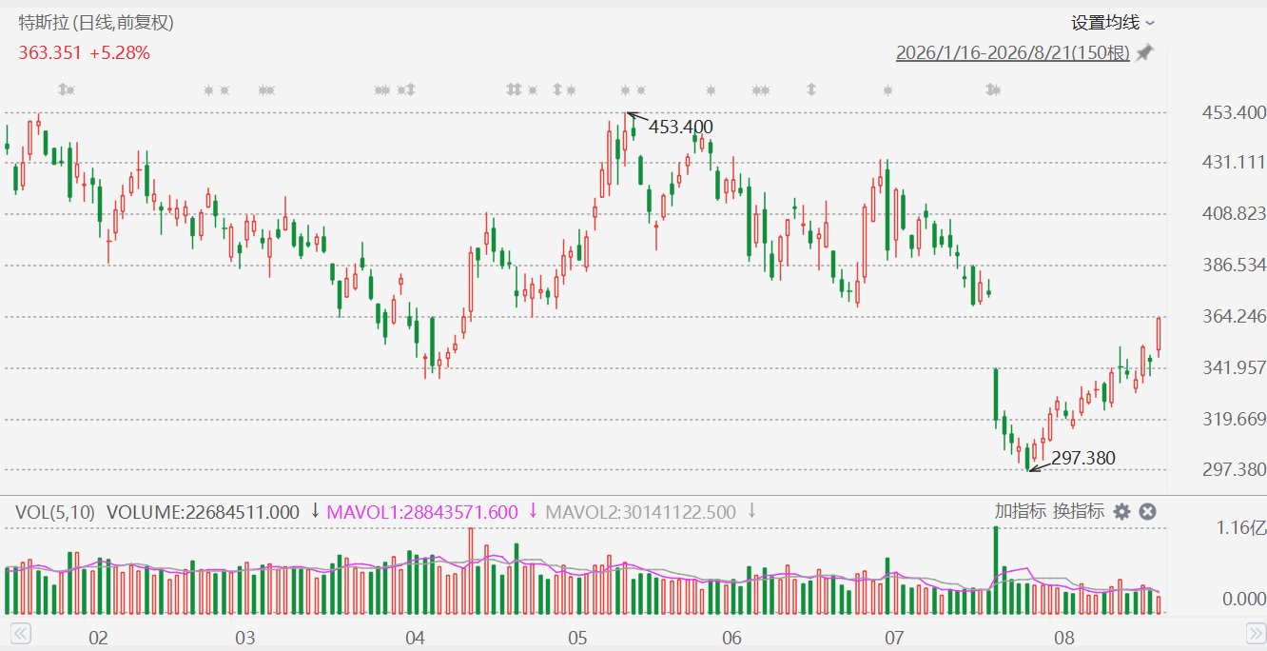1267x651 pixels.
Task: Click the magenta down arrow after MAVOL1
Action: pos(533,511)
